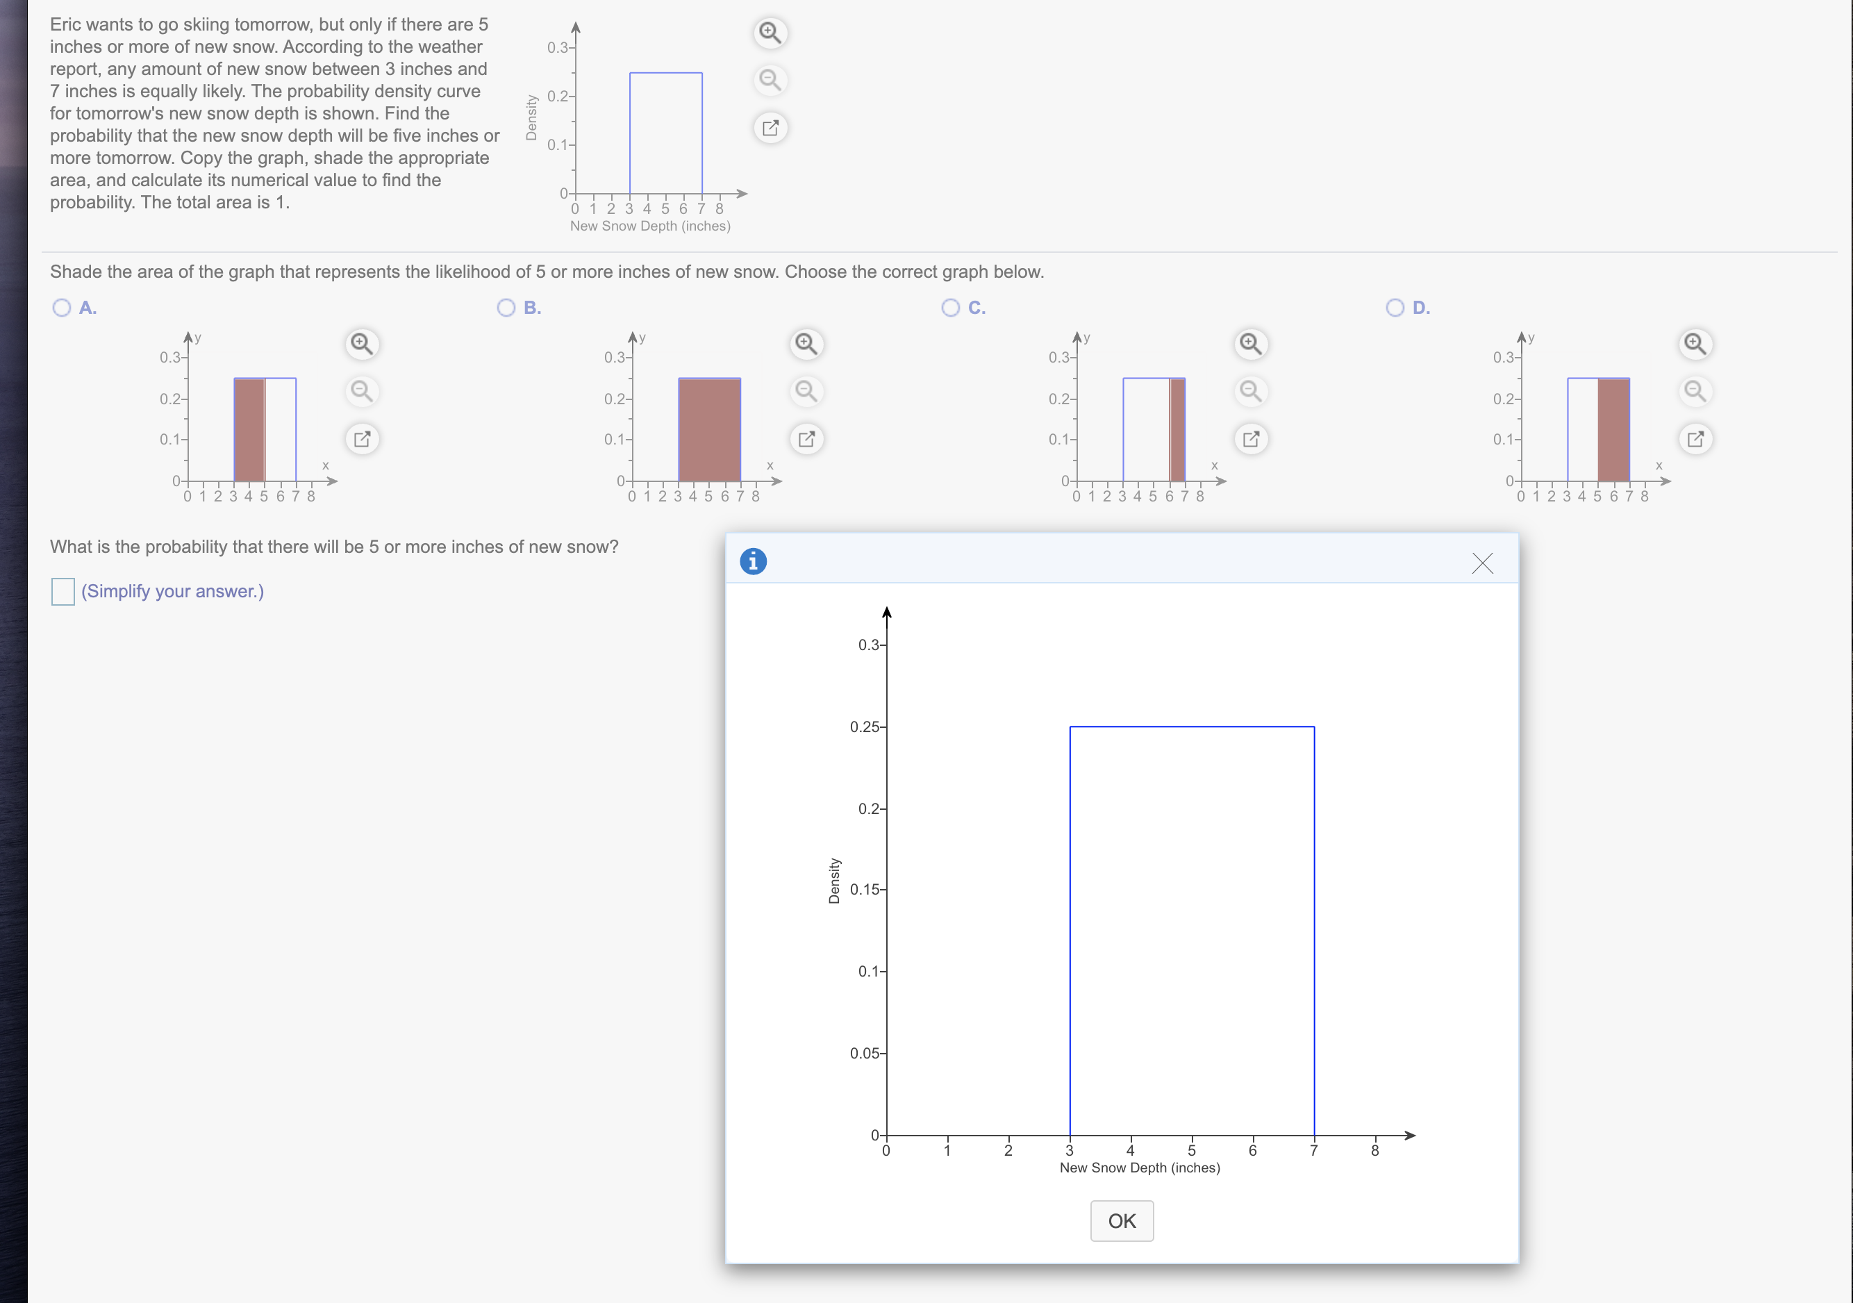Viewport: 1853px width, 1303px height.
Task: Close the graph popup dialog
Action: click(1483, 563)
